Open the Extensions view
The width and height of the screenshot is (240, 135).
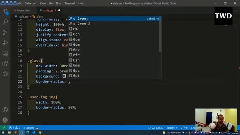click(5, 63)
